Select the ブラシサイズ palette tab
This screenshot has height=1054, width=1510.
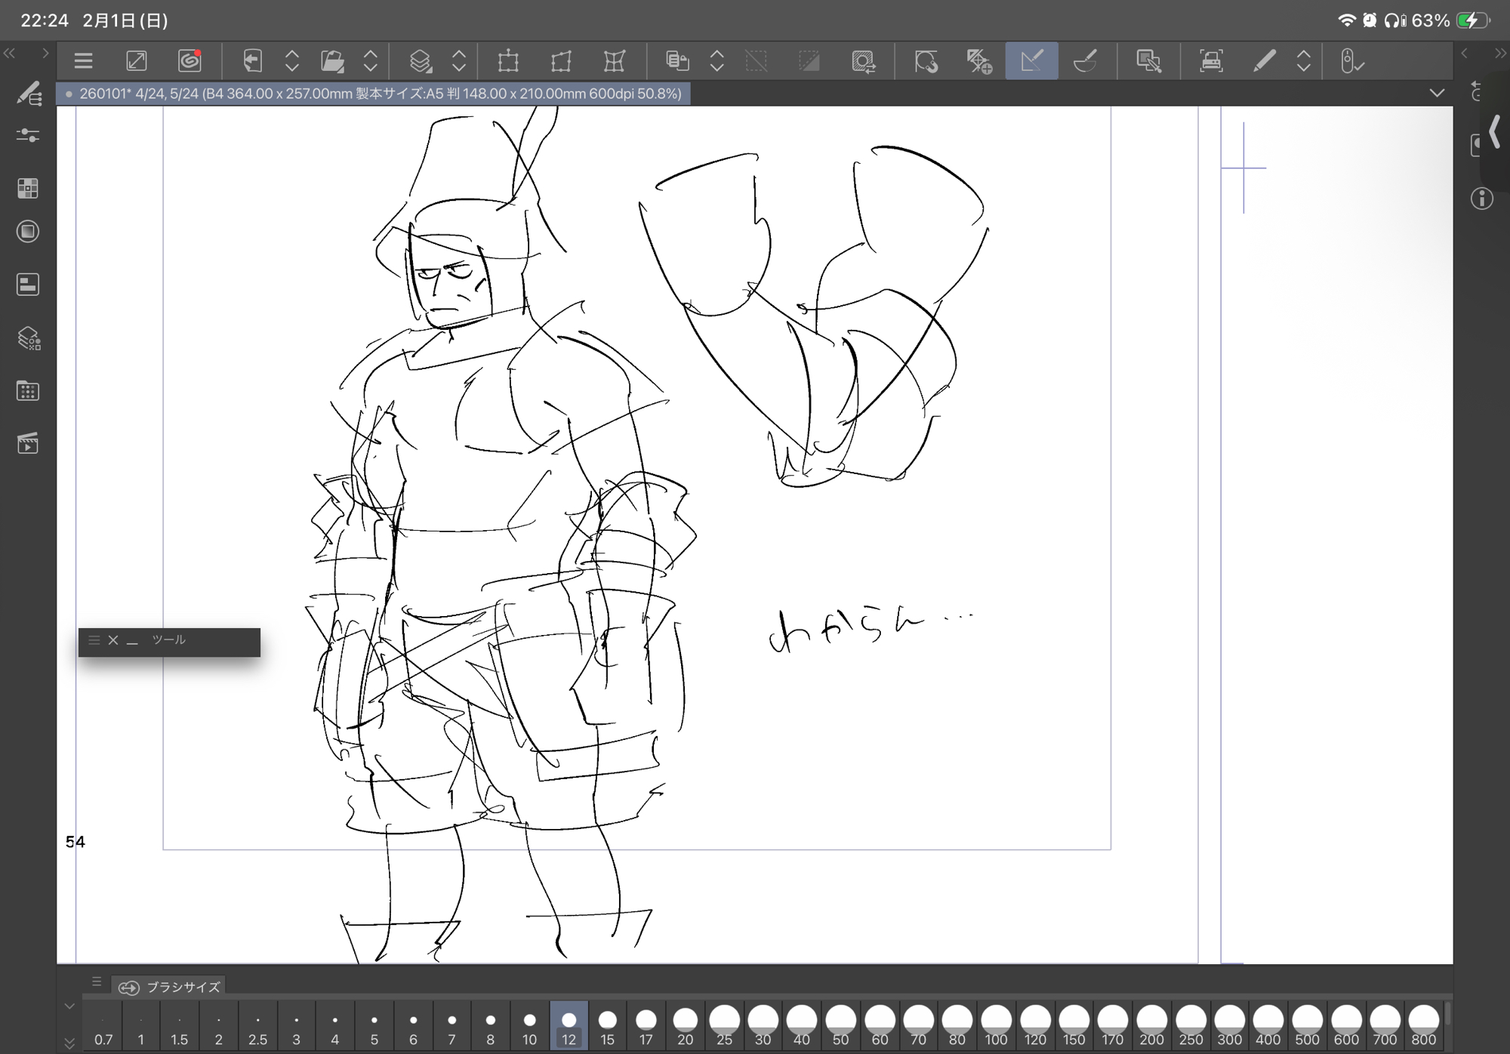(x=171, y=987)
